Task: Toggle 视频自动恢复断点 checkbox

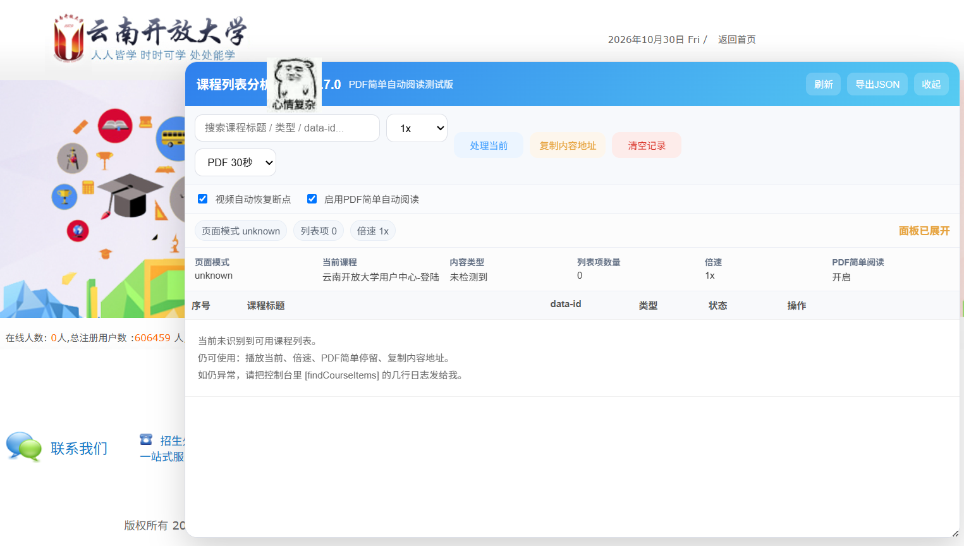Action: (x=202, y=198)
